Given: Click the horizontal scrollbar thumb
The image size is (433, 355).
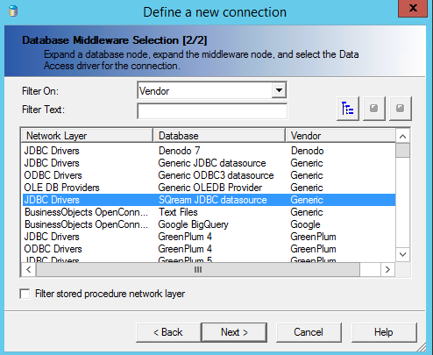Looking at the screenshot, I should tap(198, 269).
